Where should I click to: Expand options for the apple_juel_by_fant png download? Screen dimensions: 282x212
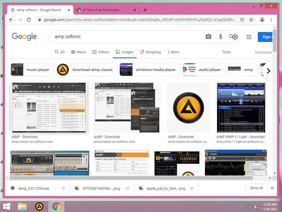(x=192, y=188)
